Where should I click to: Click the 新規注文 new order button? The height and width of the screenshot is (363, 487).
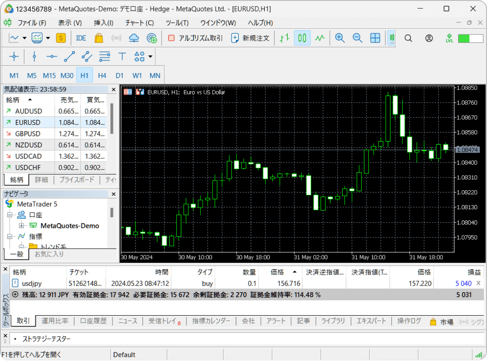pyautogui.click(x=250, y=38)
